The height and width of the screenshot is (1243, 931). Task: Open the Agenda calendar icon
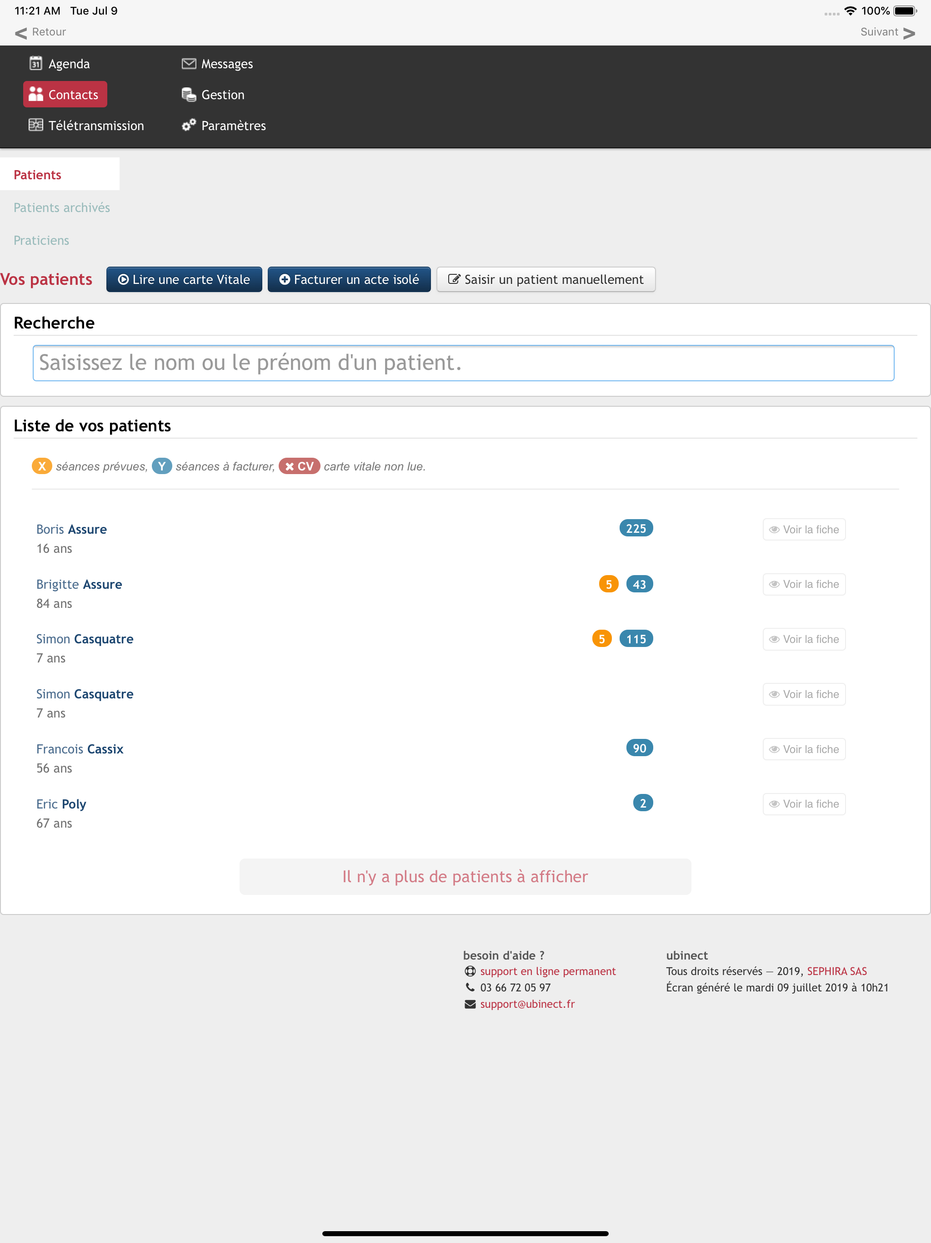(x=36, y=64)
